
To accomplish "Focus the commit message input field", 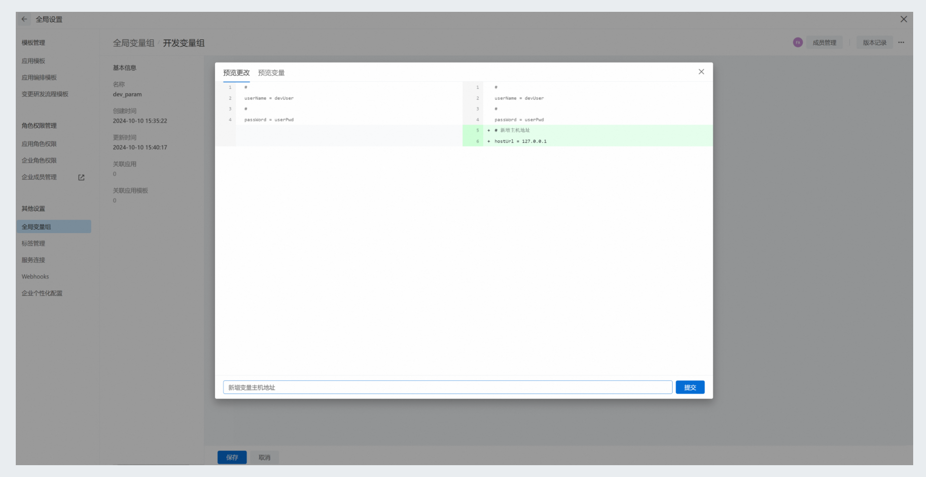I will tap(447, 387).
